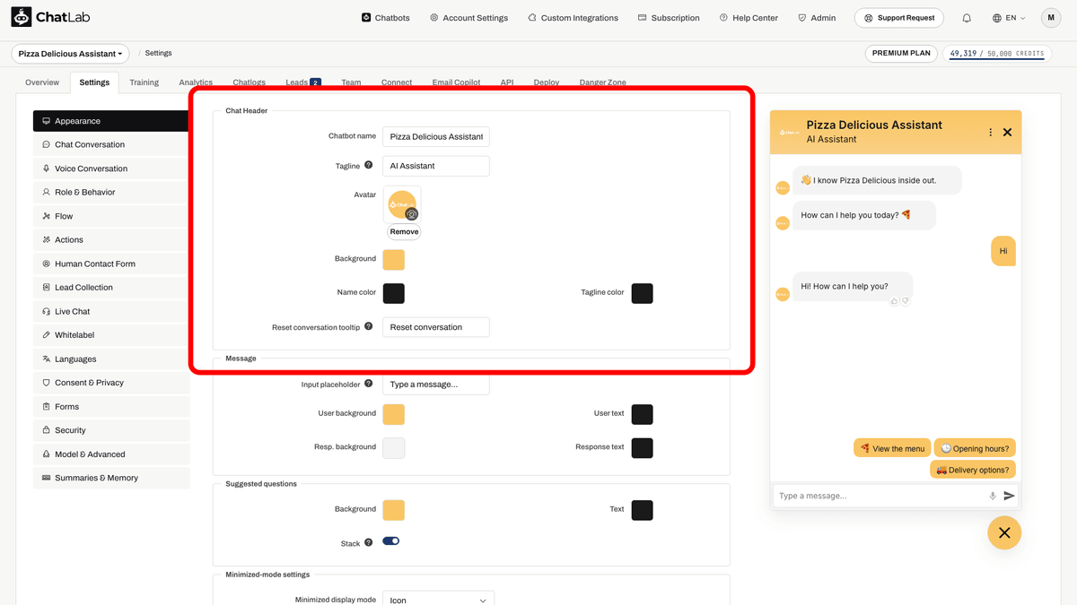1077x605 pixels.
Task: Click the Stack help icon
Action: click(369, 543)
